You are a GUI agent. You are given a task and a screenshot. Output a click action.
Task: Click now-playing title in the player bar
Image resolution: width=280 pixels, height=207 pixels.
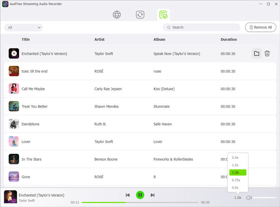click(x=41, y=195)
